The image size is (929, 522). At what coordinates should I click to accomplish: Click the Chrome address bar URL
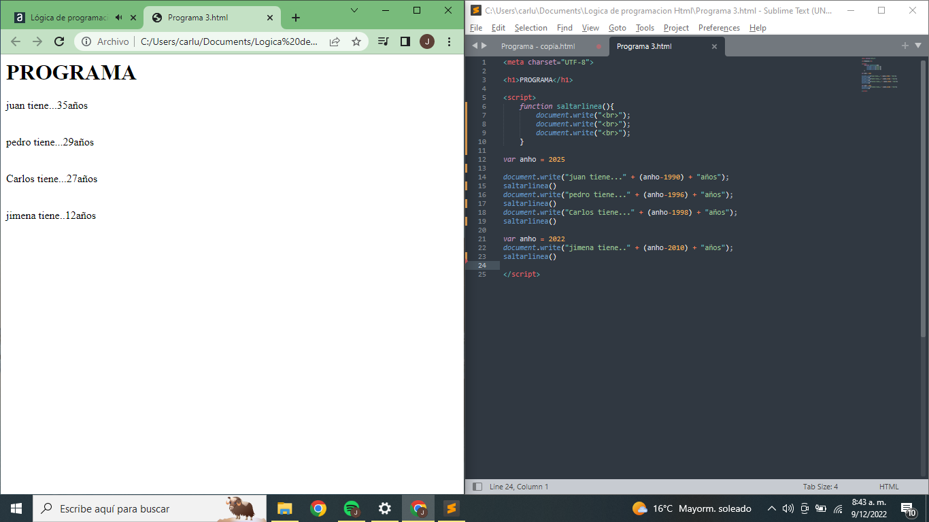tap(229, 41)
